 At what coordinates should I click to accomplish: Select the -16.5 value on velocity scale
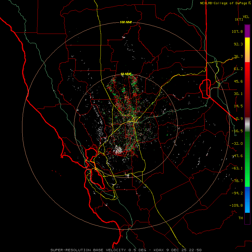[237, 131]
